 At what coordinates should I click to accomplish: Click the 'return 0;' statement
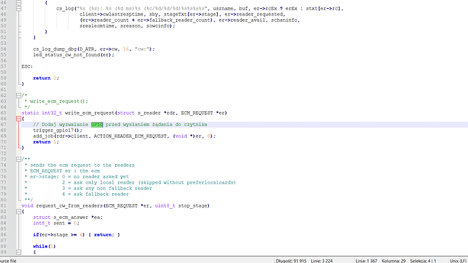tap(46, 78)
